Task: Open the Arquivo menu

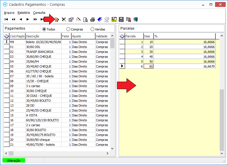Action: click(9, 13)
